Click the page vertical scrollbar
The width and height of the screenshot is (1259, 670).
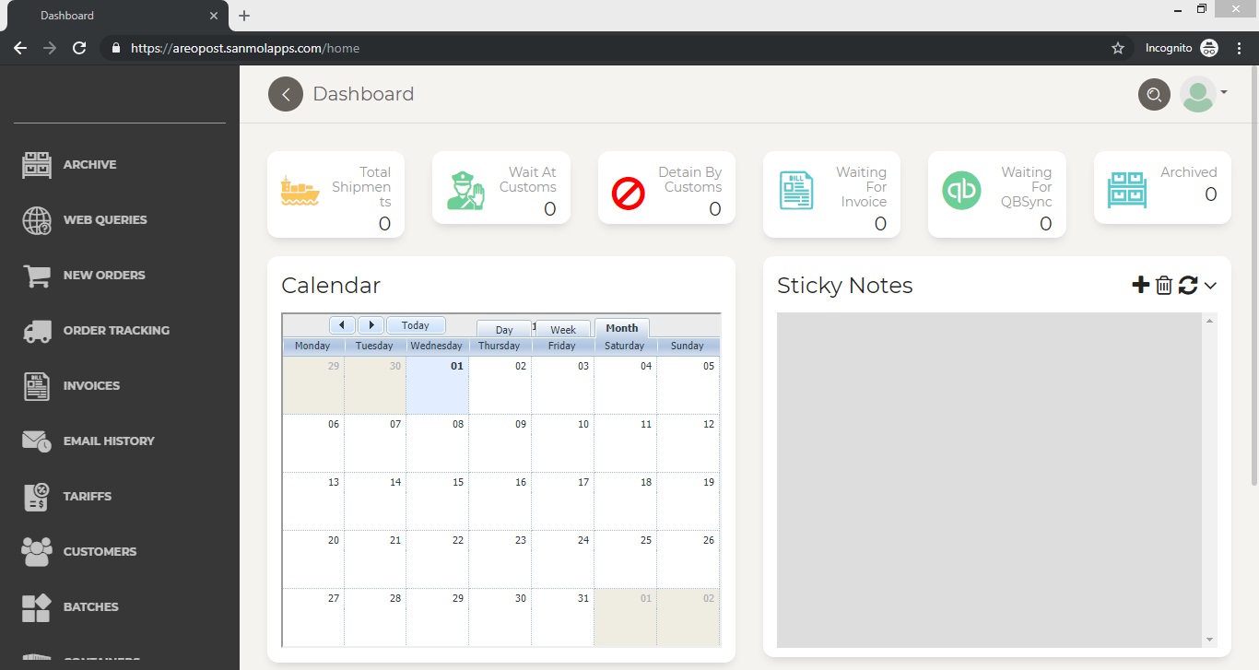(1253, 276)
